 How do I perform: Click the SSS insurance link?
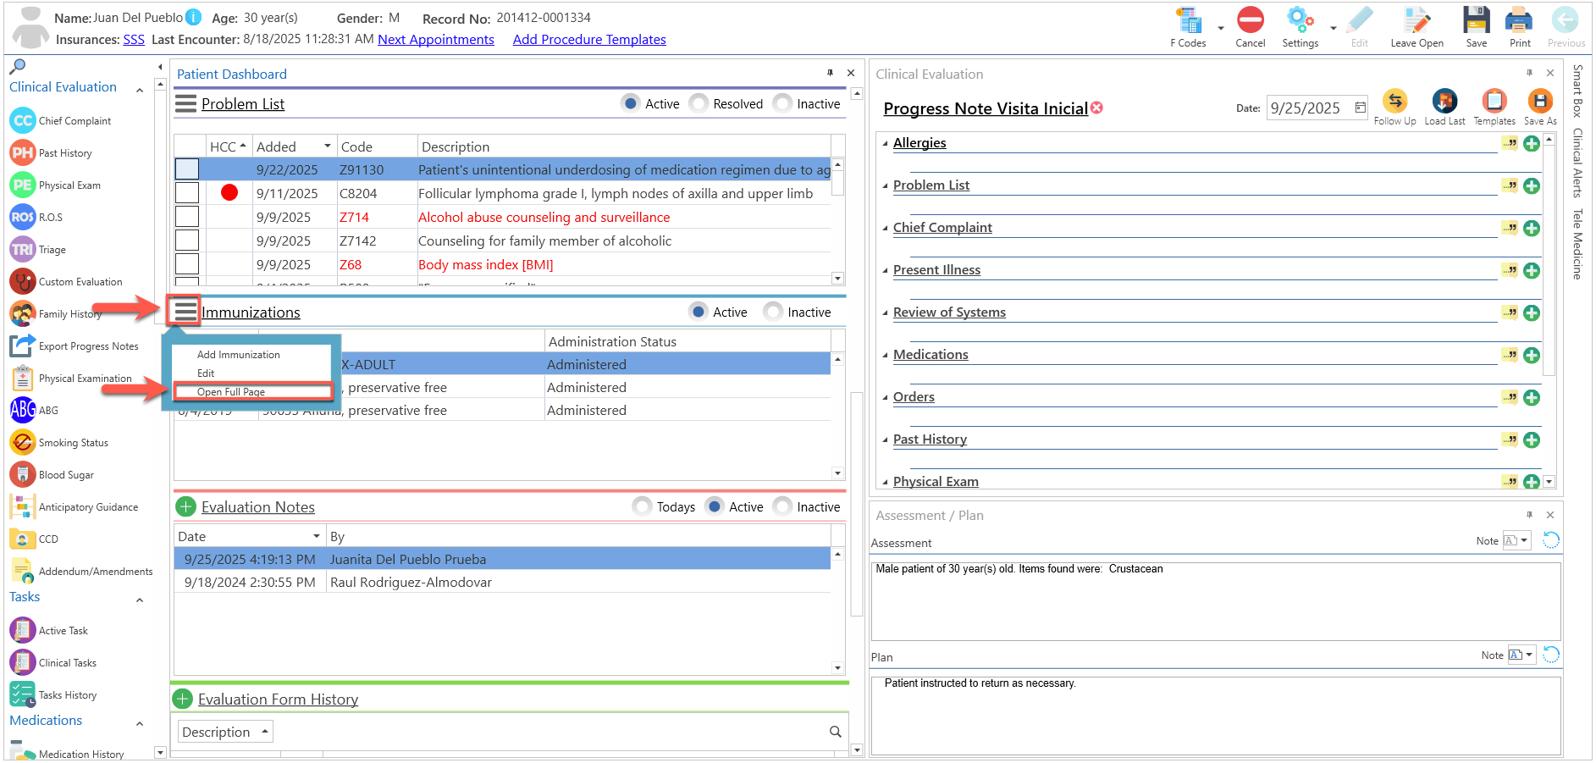tap(134, 40)
